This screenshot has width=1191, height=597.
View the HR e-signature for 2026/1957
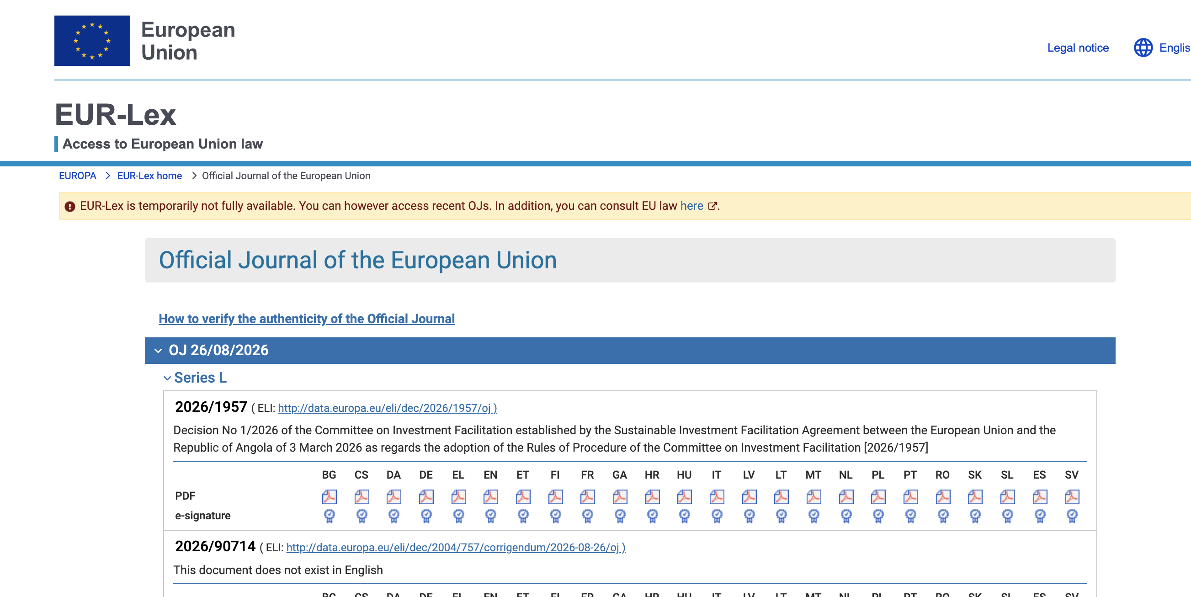[x=652, y=516]
